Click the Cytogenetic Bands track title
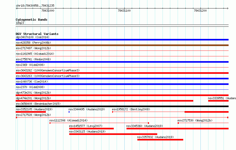 [32, 20]
